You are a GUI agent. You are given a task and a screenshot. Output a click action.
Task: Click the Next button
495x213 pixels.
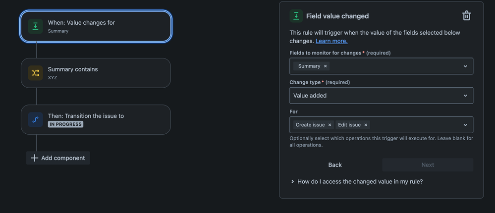click(x=428, y=165)
